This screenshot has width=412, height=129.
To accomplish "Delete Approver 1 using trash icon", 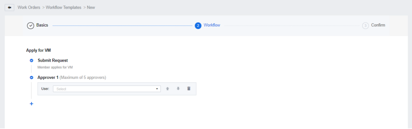I will click(x=189, y=89).
